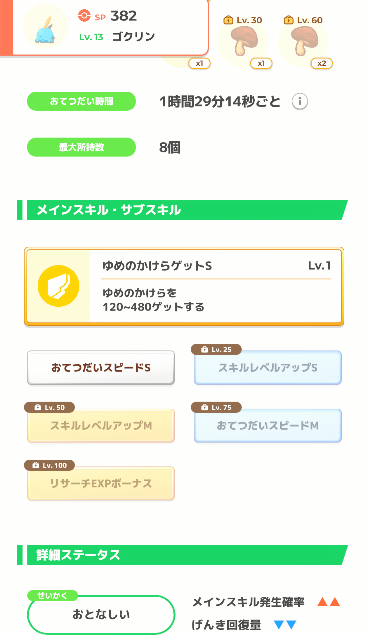Screen dimensions: 368x635
Task: Select the おてつだいスピードS sub skill
Action: pos(101,367)
